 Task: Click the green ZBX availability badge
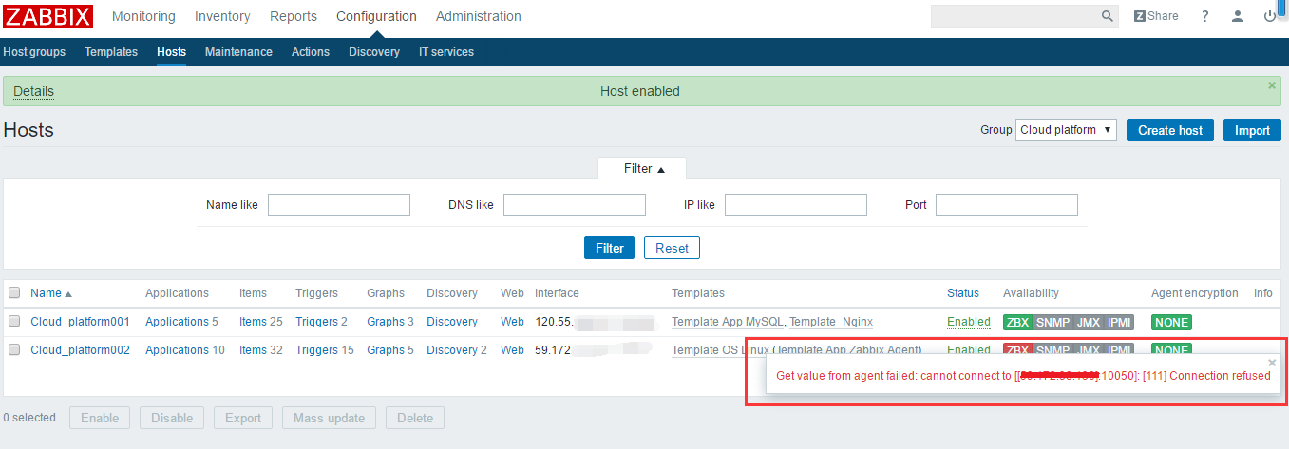point(1016,322)
